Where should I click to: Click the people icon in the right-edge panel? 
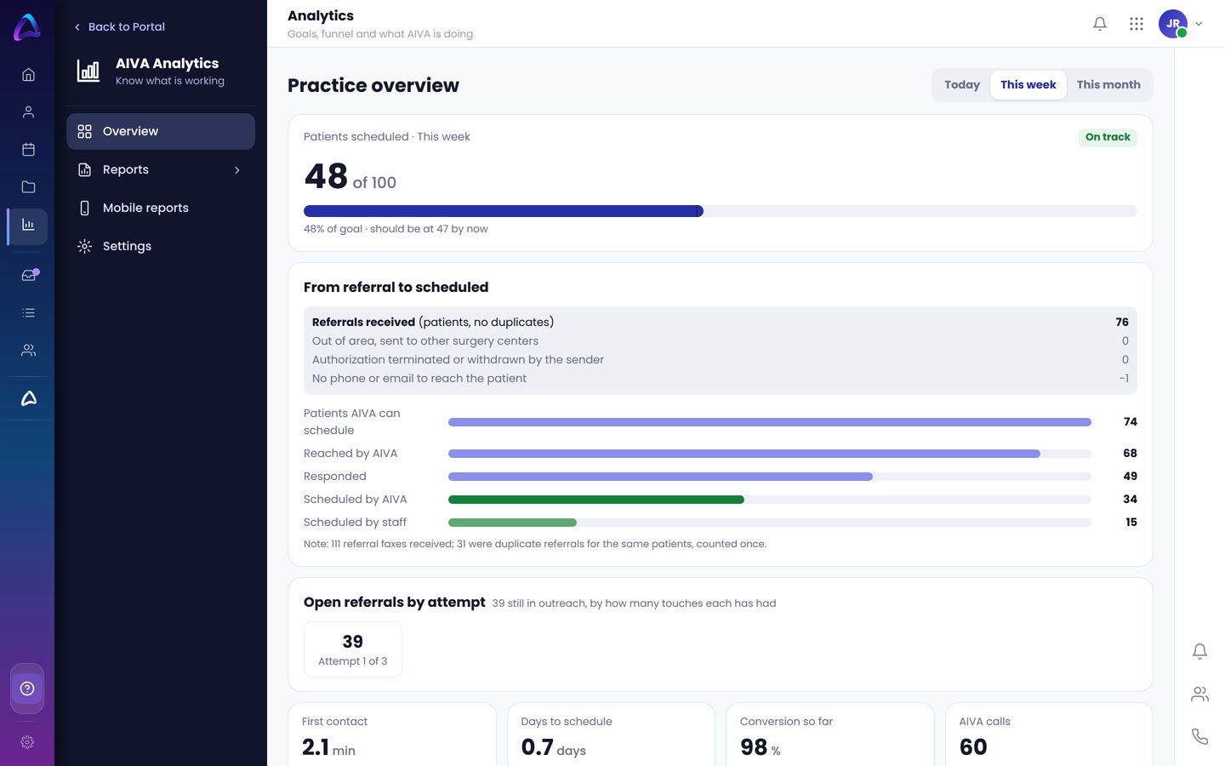tap(1199, 695)
